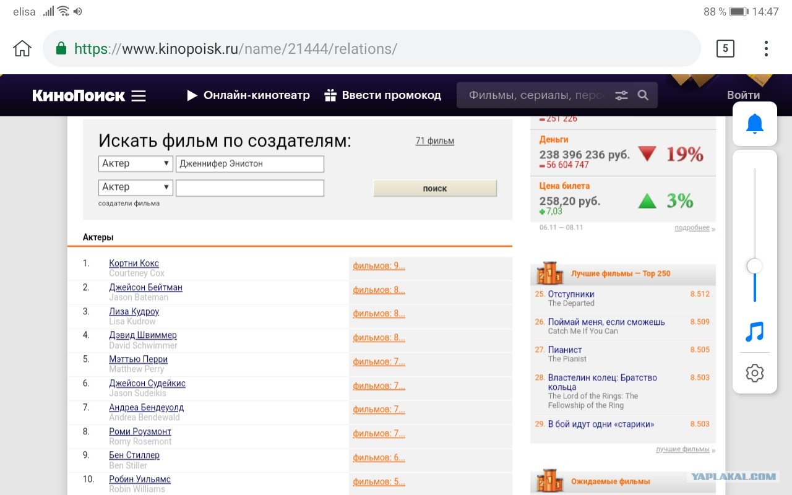Image resolution: width=792 pixels, height=495 pixels.
Task: Open the browser tabs counter showing 5
Action: coord(725,48)
